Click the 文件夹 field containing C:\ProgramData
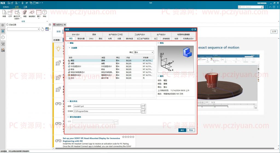The height and width of the screenshot is (153, 280). tap(107, 111)
